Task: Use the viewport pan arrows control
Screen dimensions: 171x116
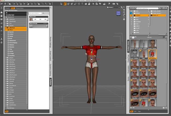Action: (124, 12)
